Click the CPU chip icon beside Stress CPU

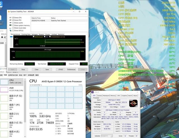[x=11, y=18]
